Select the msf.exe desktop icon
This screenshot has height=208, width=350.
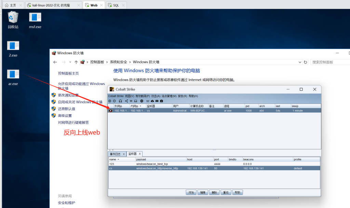tap(35, 20)
